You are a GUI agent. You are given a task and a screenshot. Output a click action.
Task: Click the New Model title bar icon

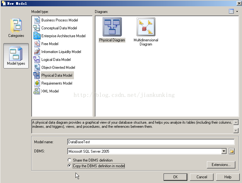click(x=4, y=3)
